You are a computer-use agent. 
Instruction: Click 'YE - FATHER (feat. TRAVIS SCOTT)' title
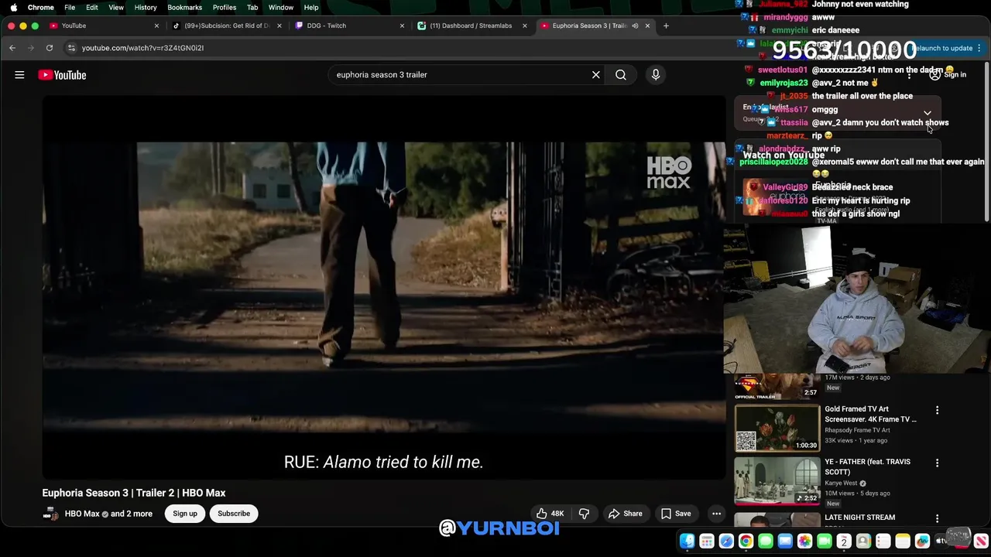(x=867, y=466)
